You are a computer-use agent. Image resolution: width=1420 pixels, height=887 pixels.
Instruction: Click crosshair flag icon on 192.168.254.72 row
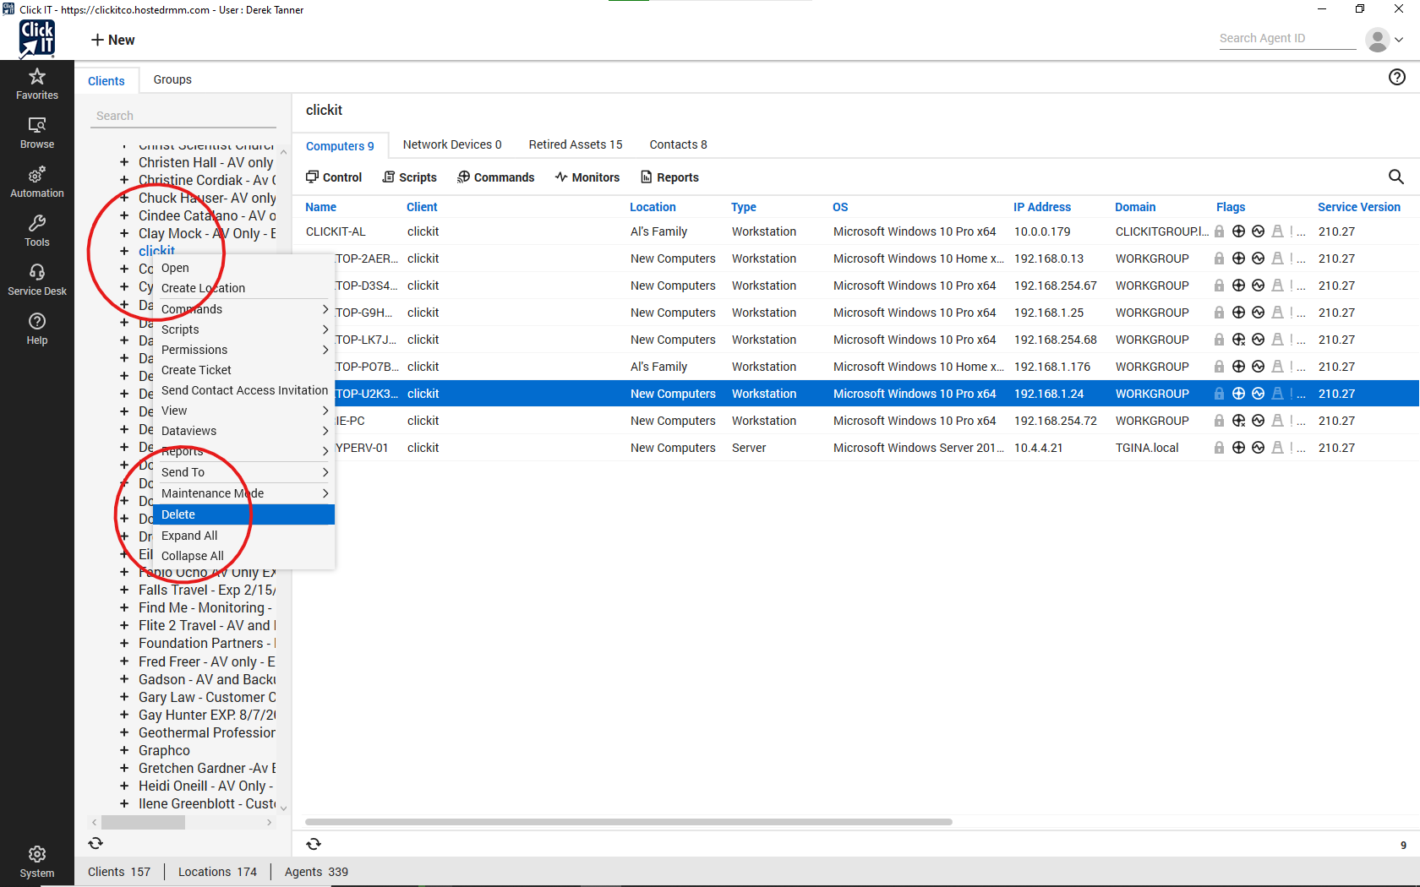1238,421
